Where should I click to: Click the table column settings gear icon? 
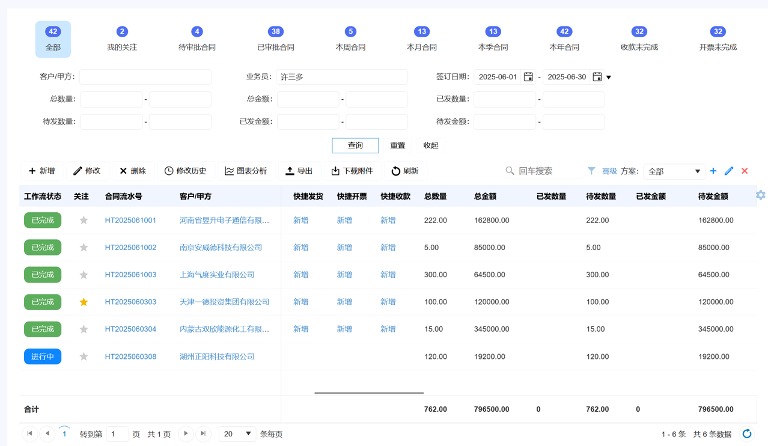coord(760,195)
